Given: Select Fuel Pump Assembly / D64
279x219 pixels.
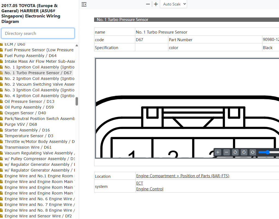Looking at the screenshot, I should coord(31,56).
